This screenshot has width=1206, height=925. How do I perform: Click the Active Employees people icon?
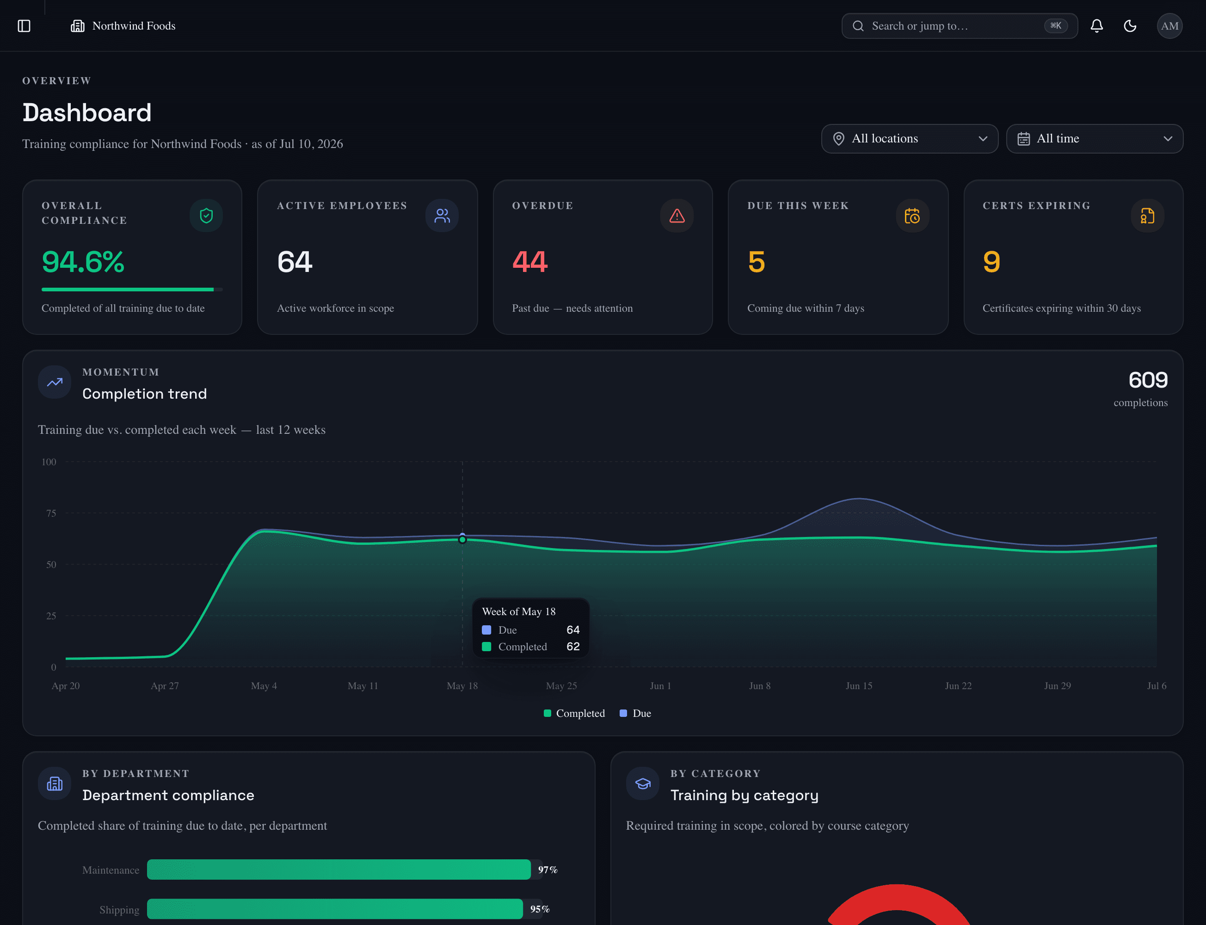pyautogui.click(x=442, y=215)
